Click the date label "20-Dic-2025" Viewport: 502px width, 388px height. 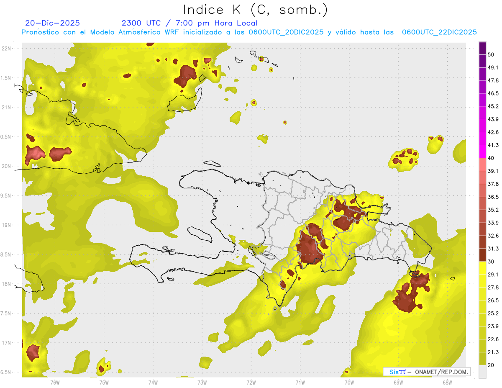(x=52, y=23)
